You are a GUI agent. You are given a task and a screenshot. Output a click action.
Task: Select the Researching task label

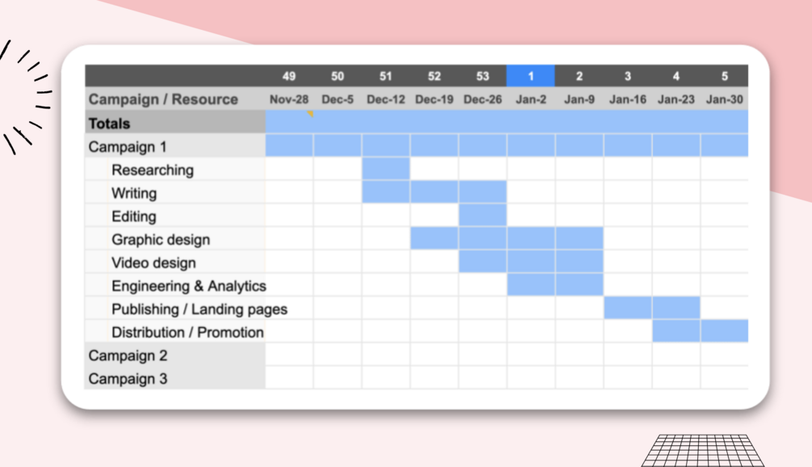pyautogui.click(x=153, y=170)
